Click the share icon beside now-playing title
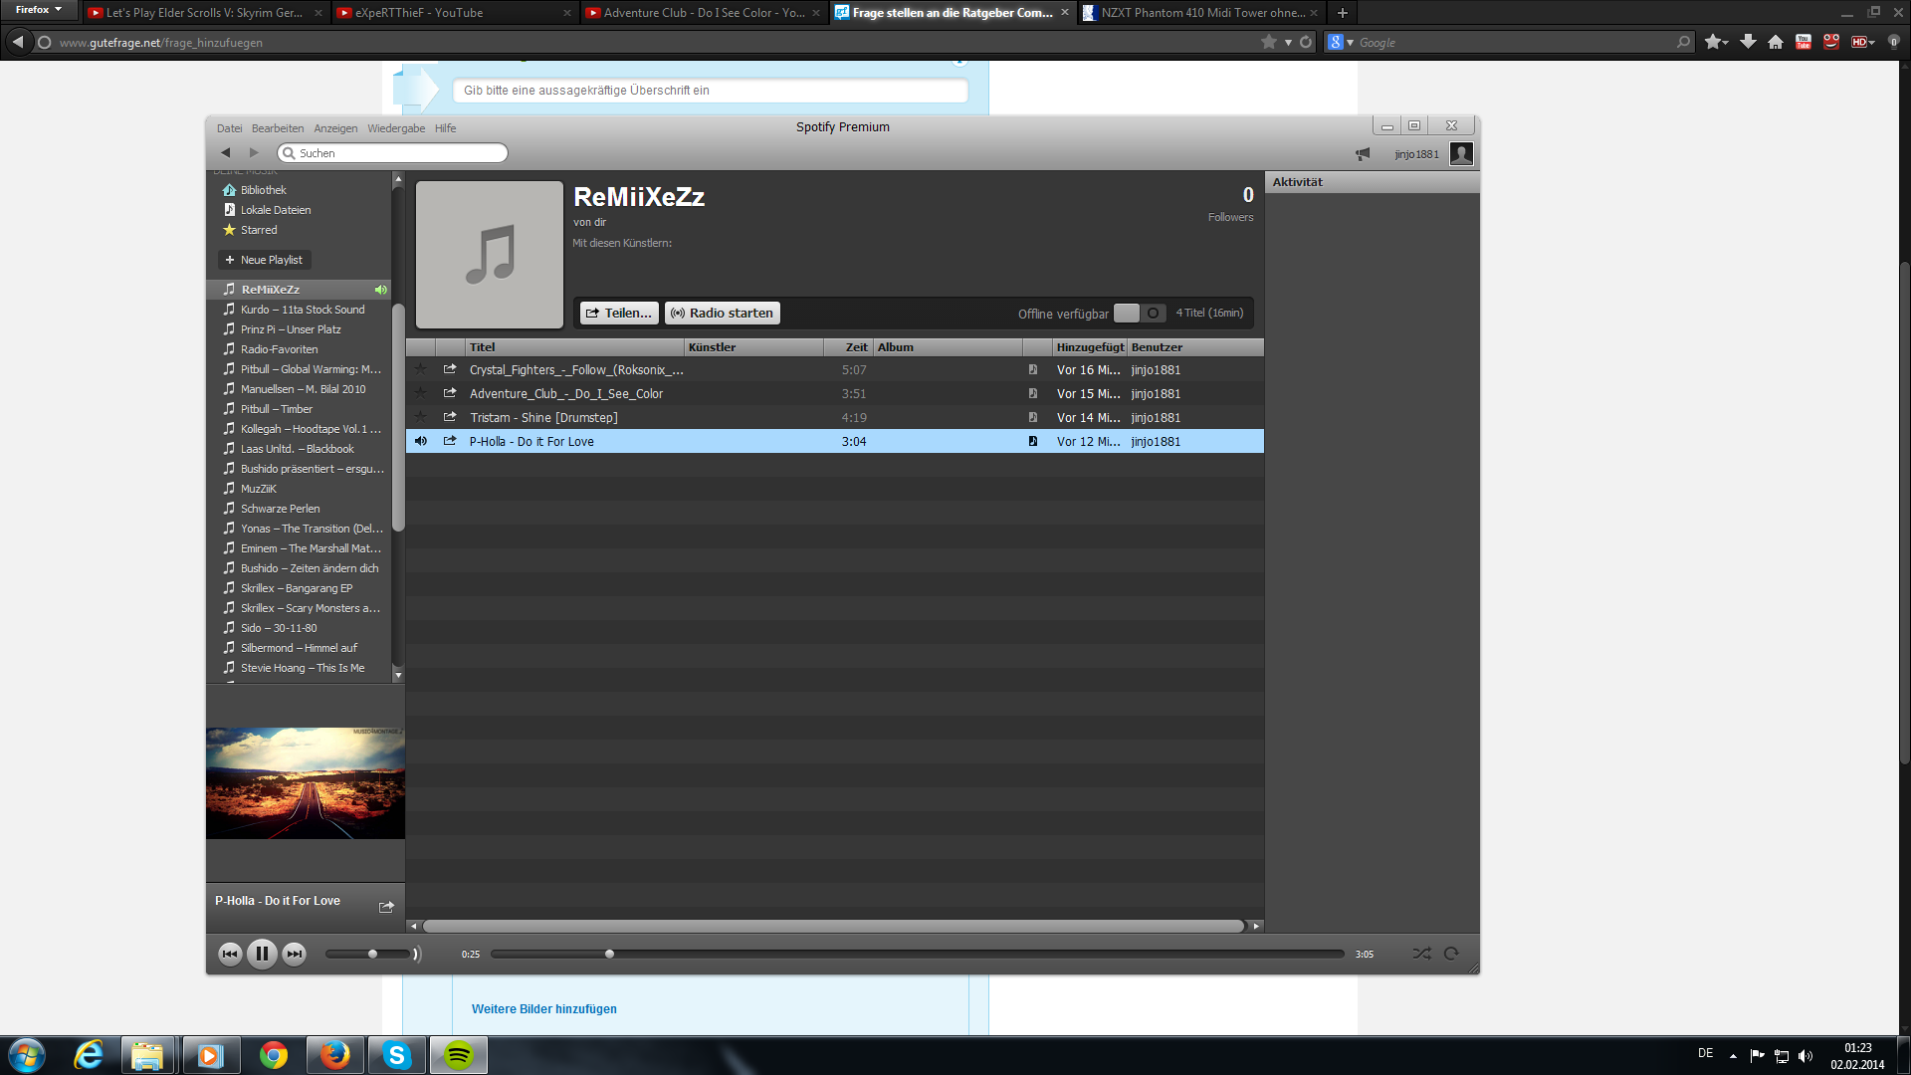1911x1075 pixels. pos(386,907)
